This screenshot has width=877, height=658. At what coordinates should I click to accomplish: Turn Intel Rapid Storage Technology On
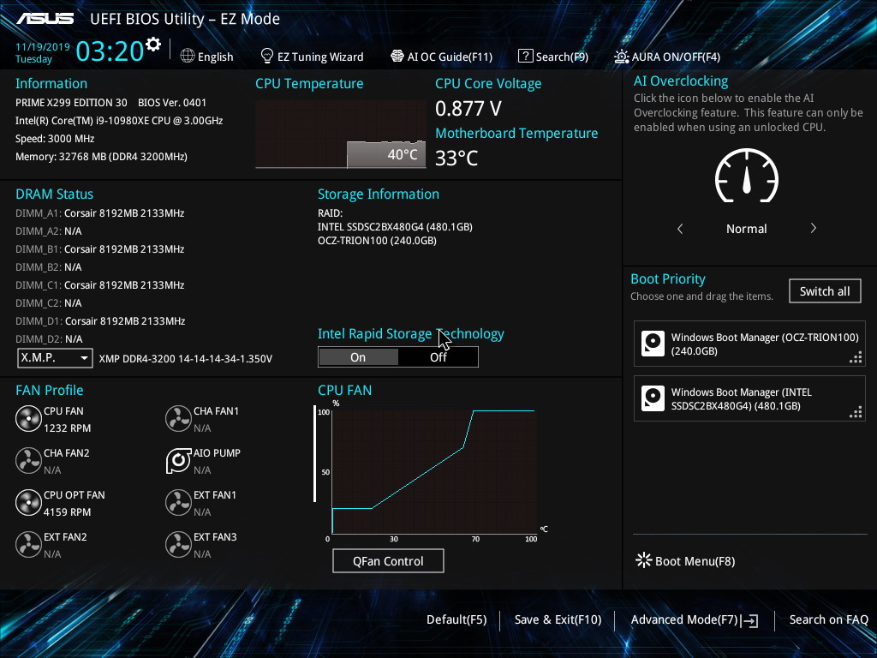[x=358, y=357]
